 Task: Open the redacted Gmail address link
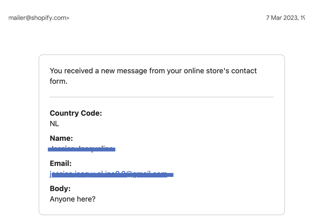point(109,174)
